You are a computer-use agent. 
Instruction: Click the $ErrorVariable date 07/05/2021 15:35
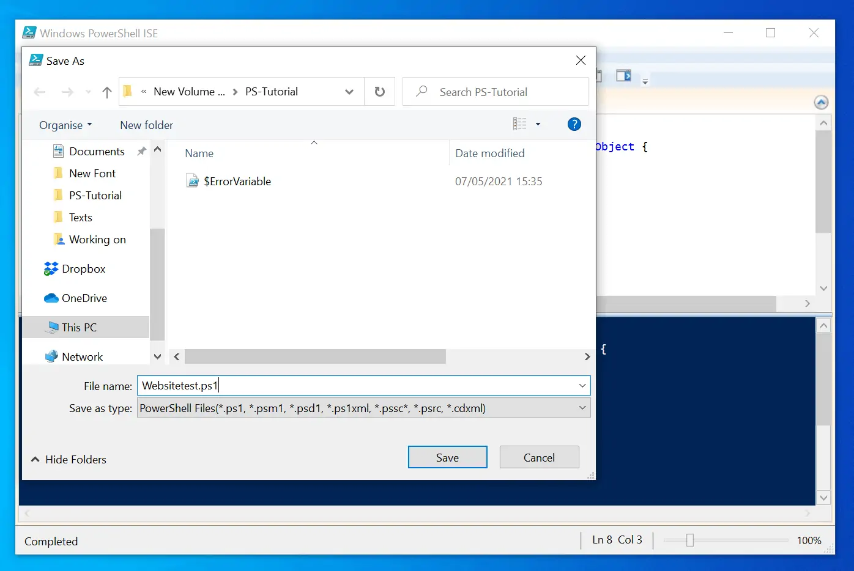click(x=499, y=181)
